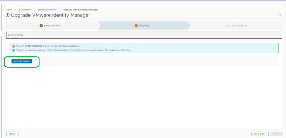Click the chevron separator after the Home breadcrumb

[x=16, y=10]
